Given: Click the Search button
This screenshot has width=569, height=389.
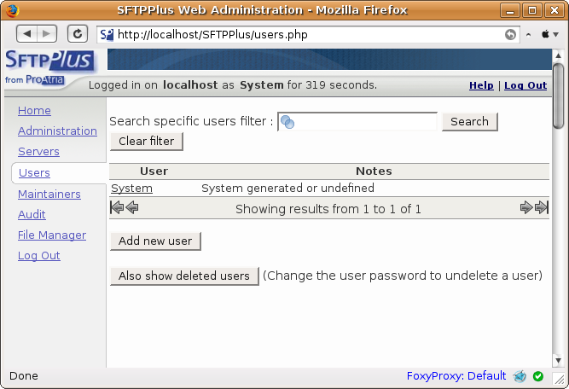Looking at the screenshot, I should tap(469, 121).
